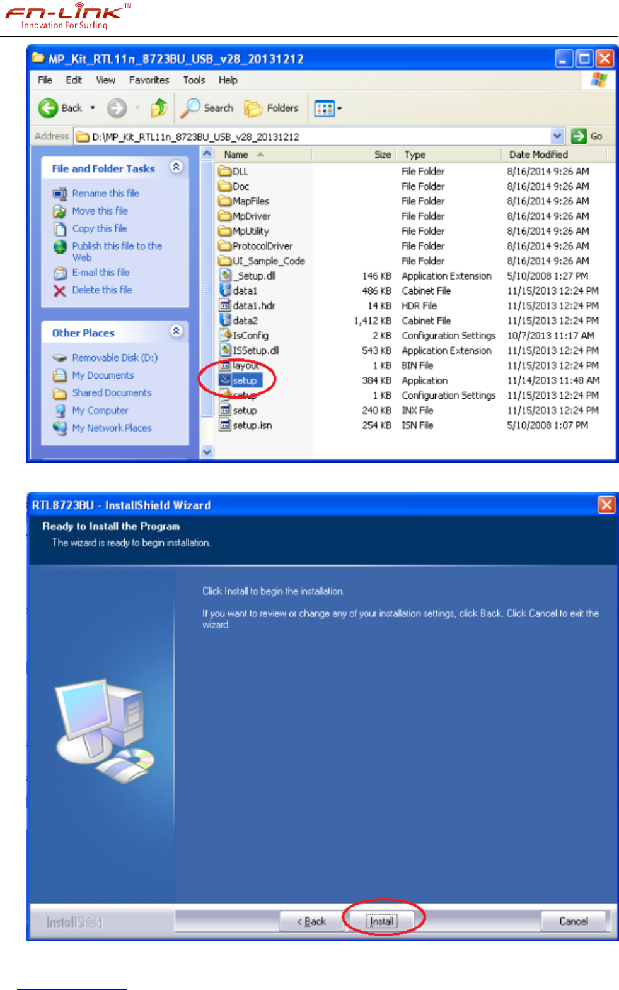Minimize the Explorer window

click(x=564, y=59)
